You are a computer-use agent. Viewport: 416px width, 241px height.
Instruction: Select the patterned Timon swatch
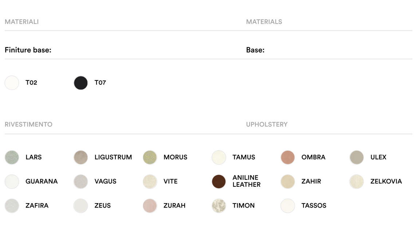[x=219, y=206]
